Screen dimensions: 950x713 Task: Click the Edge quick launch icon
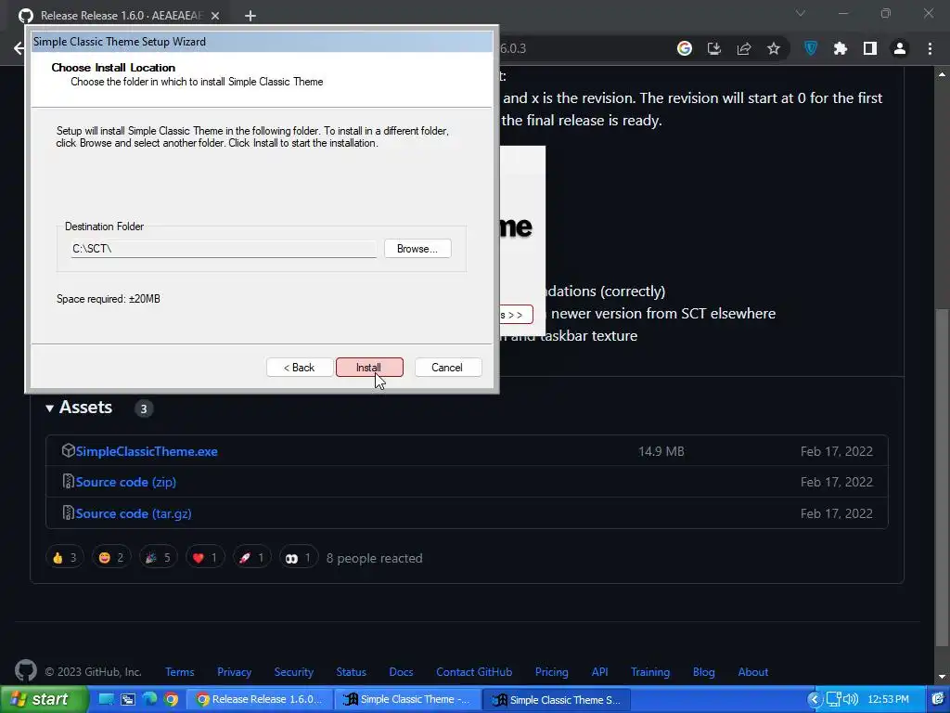[149, 699]
